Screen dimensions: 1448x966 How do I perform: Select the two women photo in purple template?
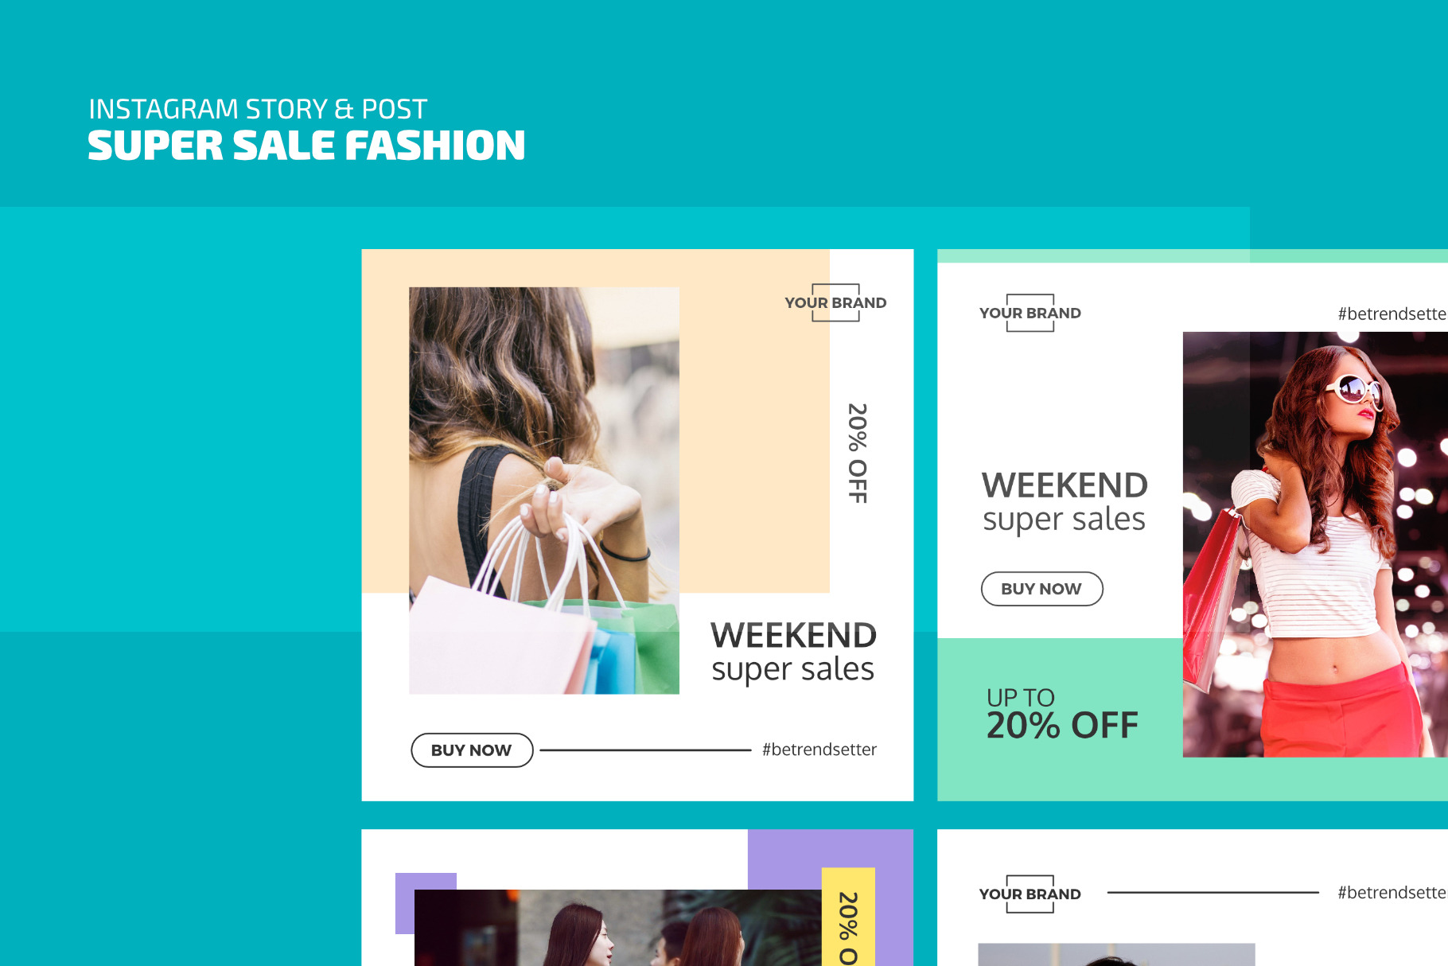coord(617,928)
